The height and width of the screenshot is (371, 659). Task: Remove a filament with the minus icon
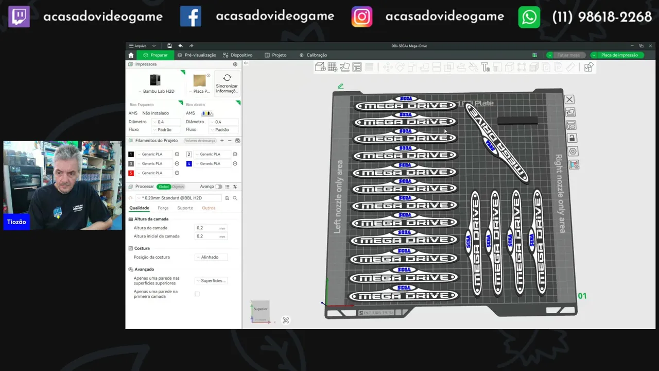230,141
